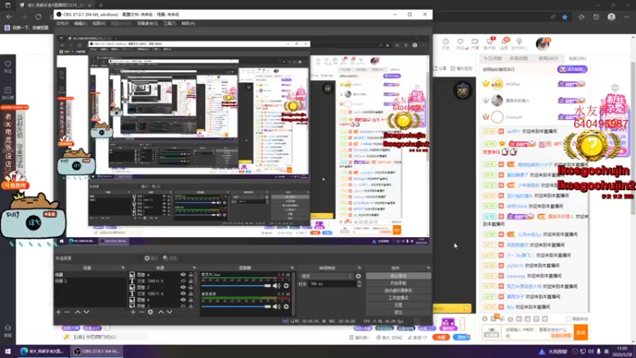The image size is (636, 358).
Task: Toggle visibility of source 图像 2
Action: pos(183,287)
